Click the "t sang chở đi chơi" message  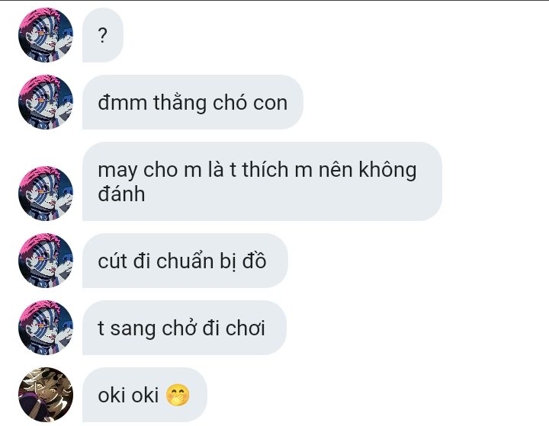point(185,328)
